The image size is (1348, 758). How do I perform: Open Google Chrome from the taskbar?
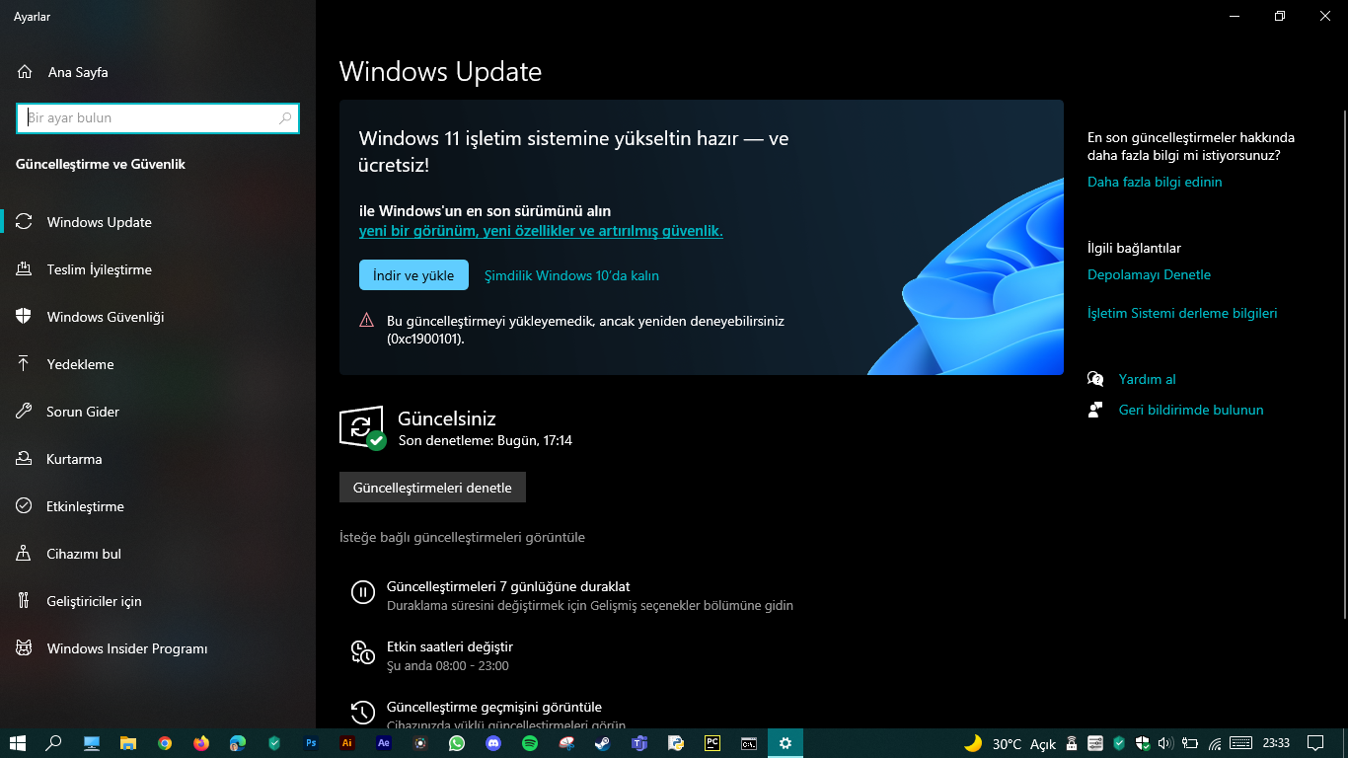point(165,743)
